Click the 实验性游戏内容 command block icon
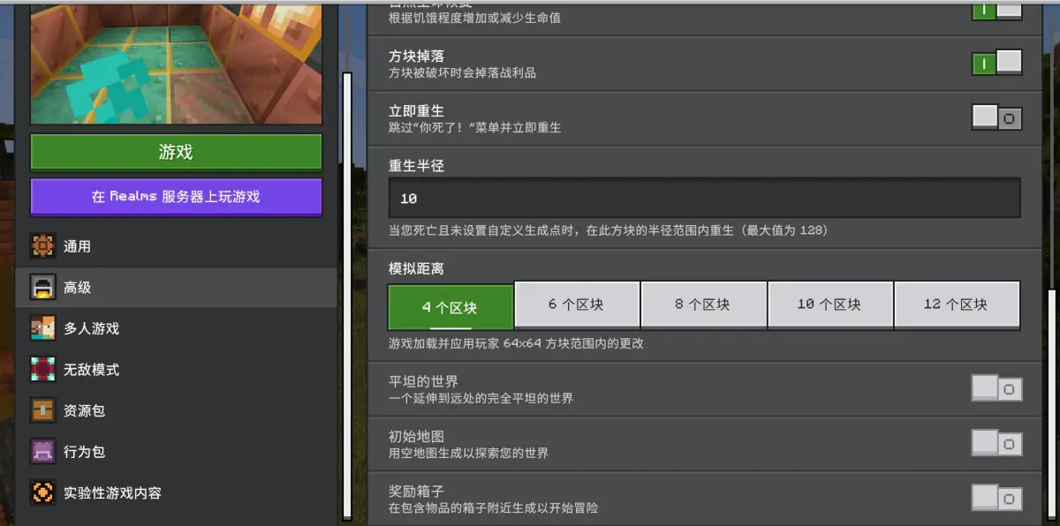Image resolution: width=1060 pixels, height=526 pixels. coord(42,492)
